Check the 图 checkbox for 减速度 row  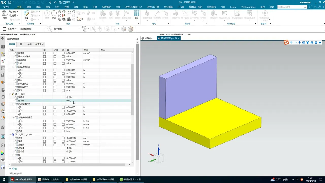[44, 53]
